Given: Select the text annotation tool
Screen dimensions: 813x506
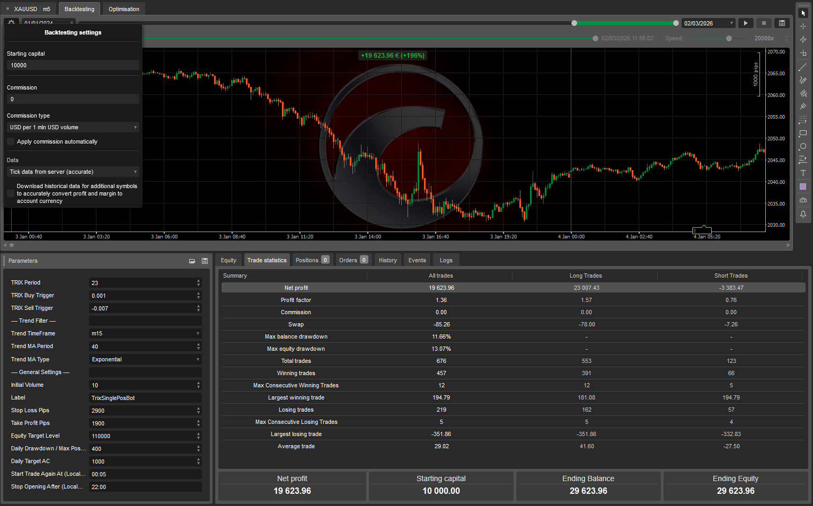Looking at the screenshot, I should click(x=803, y=173).
